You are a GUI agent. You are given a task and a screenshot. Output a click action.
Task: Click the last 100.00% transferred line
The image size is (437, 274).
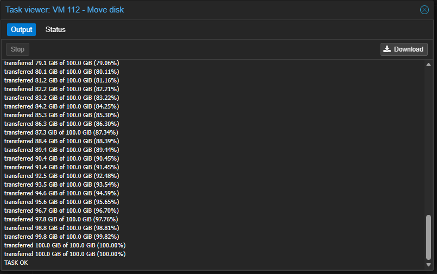[65, 254]
